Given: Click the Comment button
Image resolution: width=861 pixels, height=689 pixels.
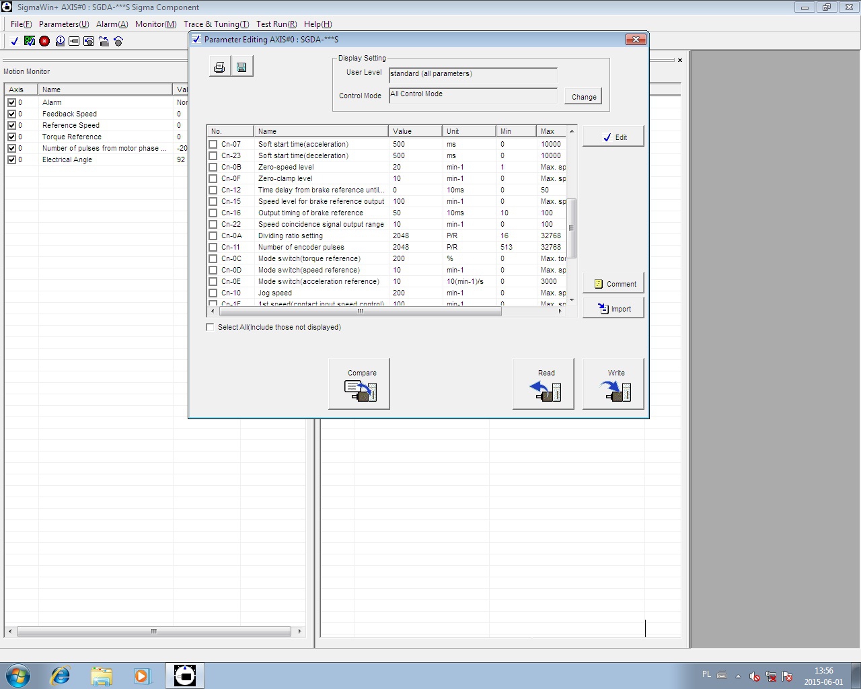Looking at the screenshot, I should point(613,283).
